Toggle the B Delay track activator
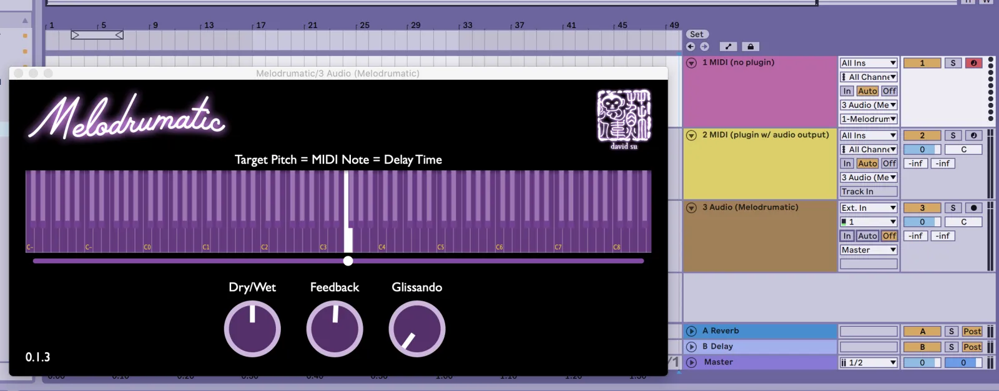Screen dimensions: 999x391 pos(922,347)
